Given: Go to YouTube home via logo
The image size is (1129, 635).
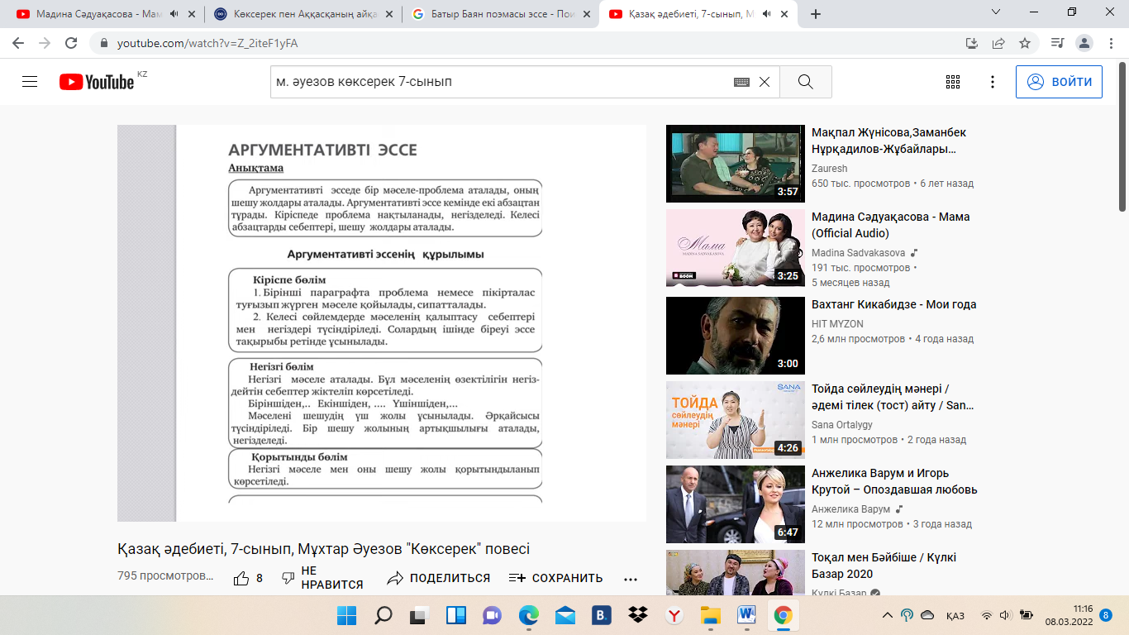Looking at the screenshot, I should 97,82.
